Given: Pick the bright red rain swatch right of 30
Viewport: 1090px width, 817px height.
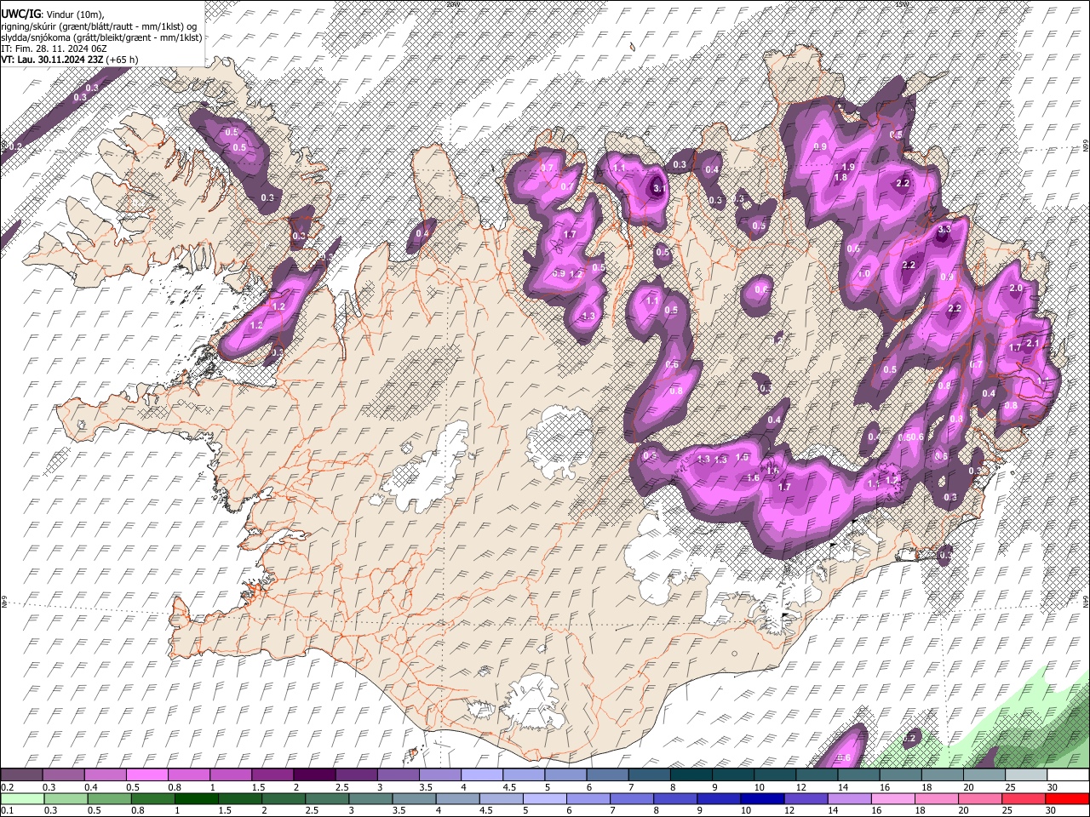Looking at the screenshot, I should pyautogui.click(x=1068, y=798).
